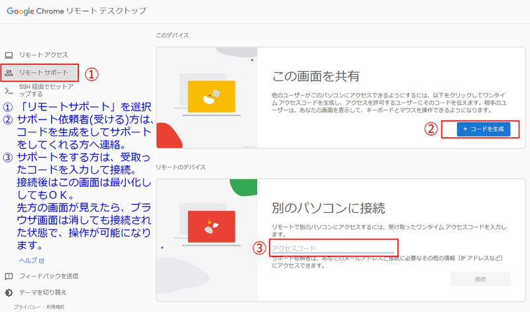Click the このデバイス section label
The width and height of the screenshot is (530, 312).
pyautogui.click(x=172, y=36)
